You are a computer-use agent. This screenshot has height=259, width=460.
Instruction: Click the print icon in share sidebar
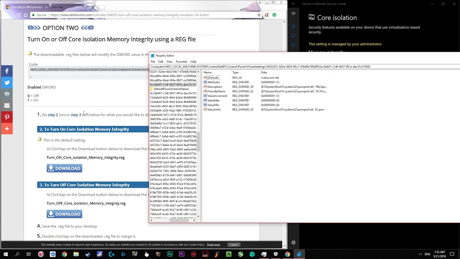6,94
